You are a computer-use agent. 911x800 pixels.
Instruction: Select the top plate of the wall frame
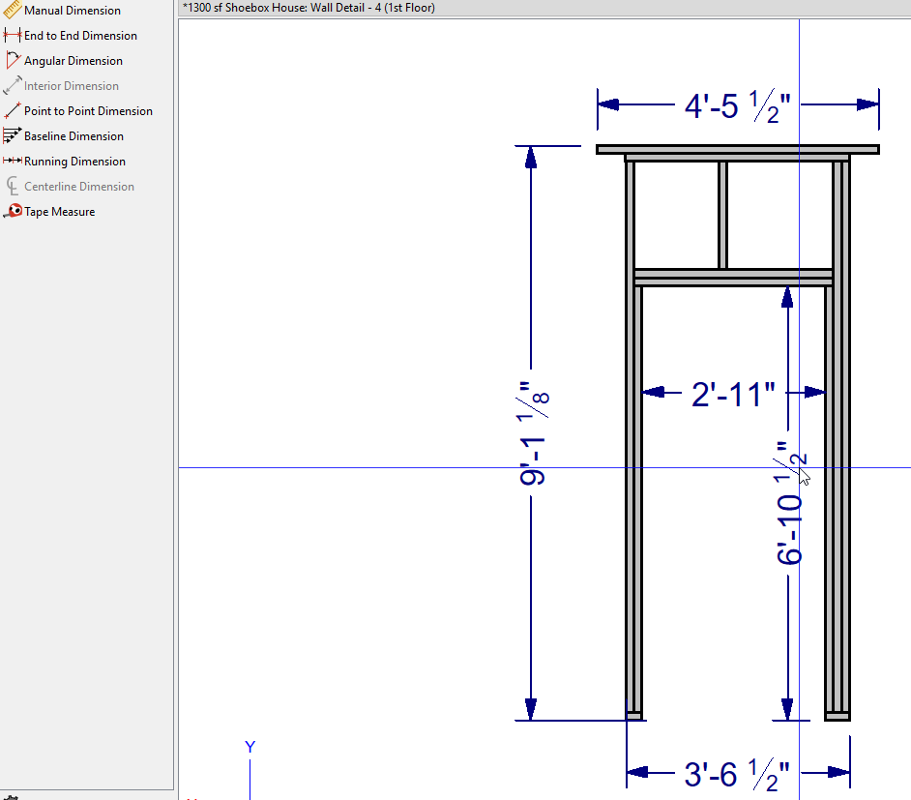[737, 149]
